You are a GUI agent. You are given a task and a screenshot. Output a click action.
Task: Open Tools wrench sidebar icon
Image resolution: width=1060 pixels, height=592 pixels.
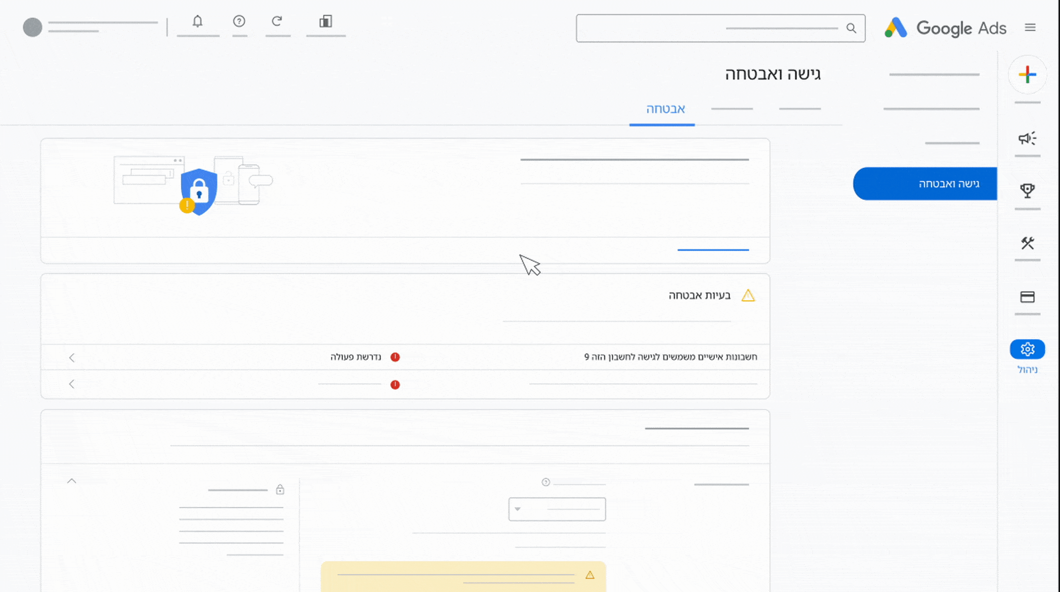click(1027, 243)
